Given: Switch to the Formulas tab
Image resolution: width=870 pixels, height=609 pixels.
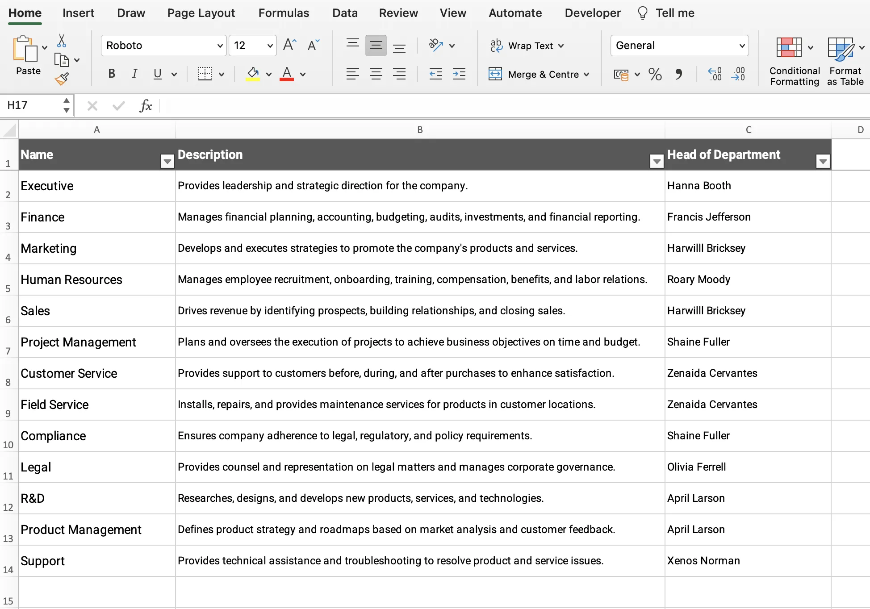Looking at the screenshot, I should [x=284, y=13].
